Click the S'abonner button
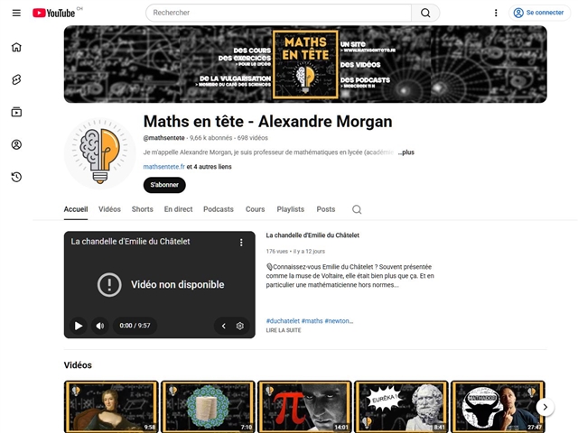Screen dimensions: 578x433 click(x=164, y=185)
